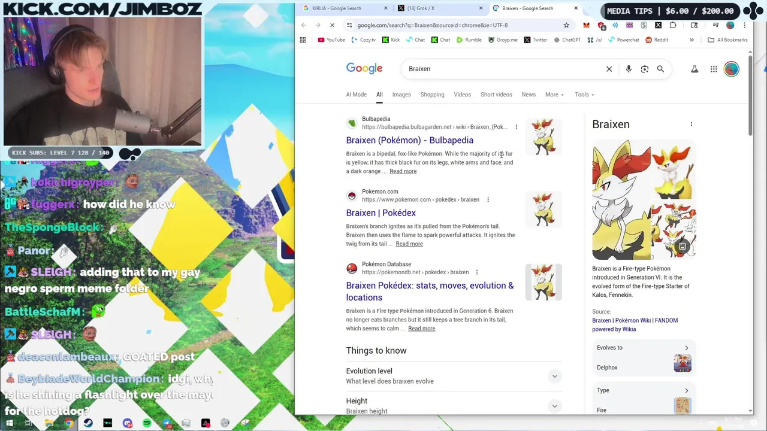Open the Chrome profile avatar in toolbar

pos(730,25)
